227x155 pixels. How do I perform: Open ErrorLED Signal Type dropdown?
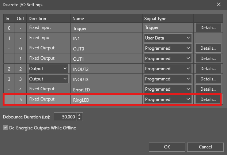pyautogui.click(x=168, y=89)
